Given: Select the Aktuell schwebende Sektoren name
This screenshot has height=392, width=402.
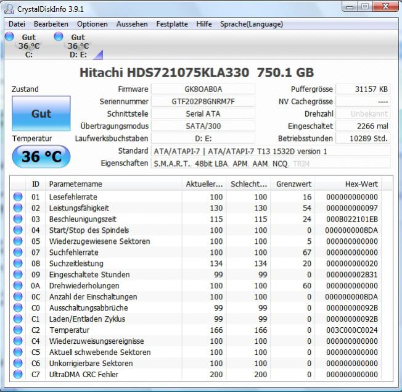Looking at the screenshot, I should point(100,352).
